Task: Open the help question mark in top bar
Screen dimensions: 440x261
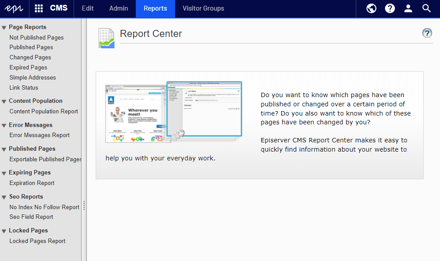Action: coord(390,8)
